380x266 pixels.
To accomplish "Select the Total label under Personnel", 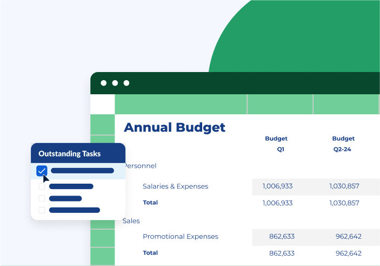I will (150, 203).
